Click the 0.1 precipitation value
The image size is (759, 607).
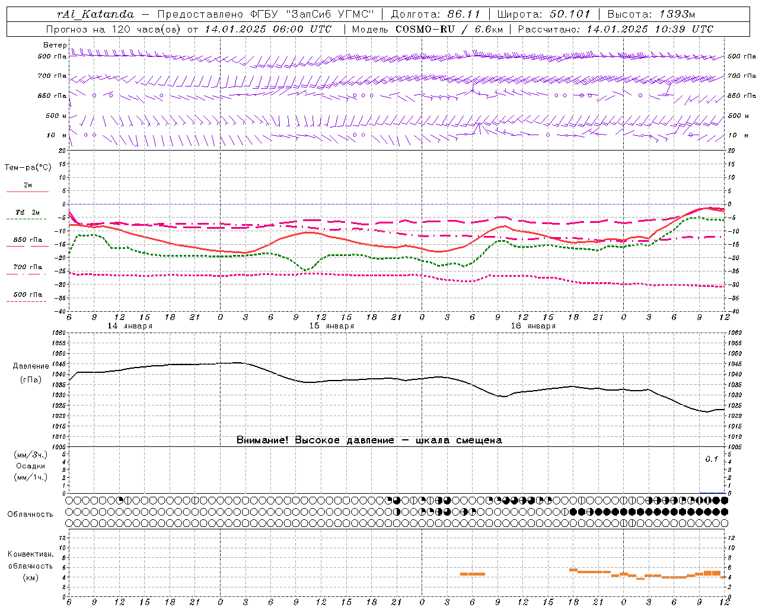712,459
